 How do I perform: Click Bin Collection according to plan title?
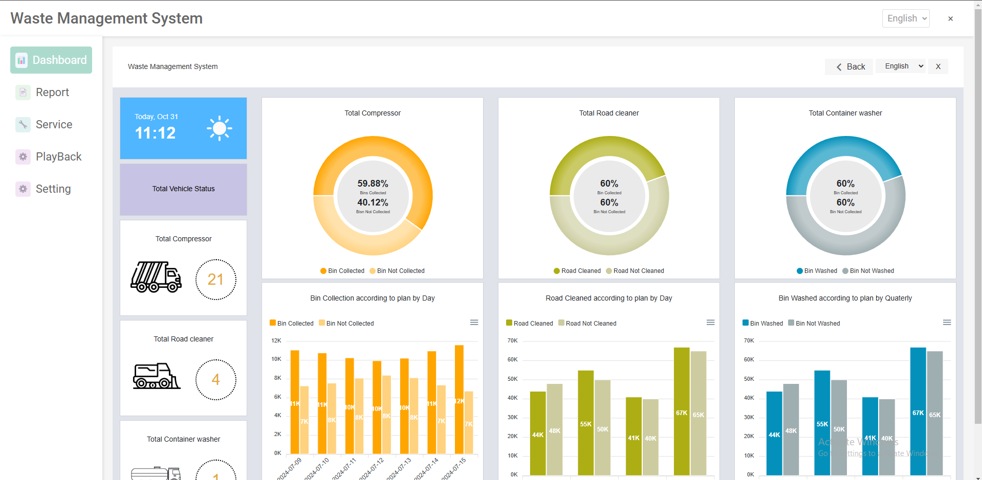373,298
